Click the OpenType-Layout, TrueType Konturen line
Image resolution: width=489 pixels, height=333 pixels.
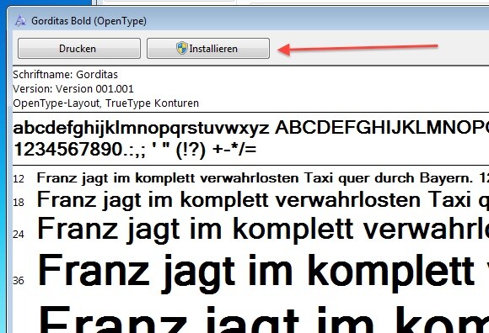point(105,103)
